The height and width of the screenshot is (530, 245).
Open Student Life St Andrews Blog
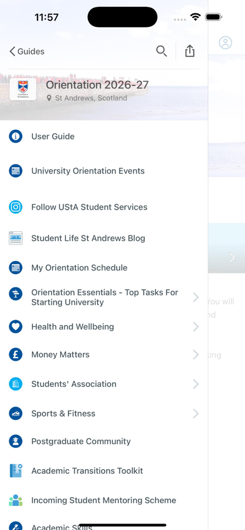104,238
